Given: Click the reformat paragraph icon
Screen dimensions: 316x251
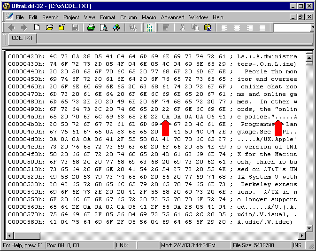Looking at the screenshot, I should click(x=166, y=28).
